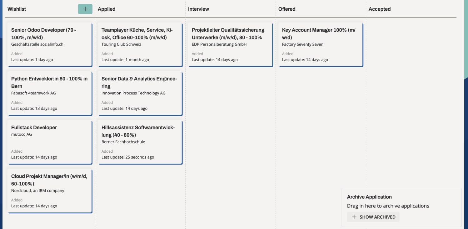Screen dimensions: 468x229
Task: Click the Accepted column header
Action: (x=380, y=9)
